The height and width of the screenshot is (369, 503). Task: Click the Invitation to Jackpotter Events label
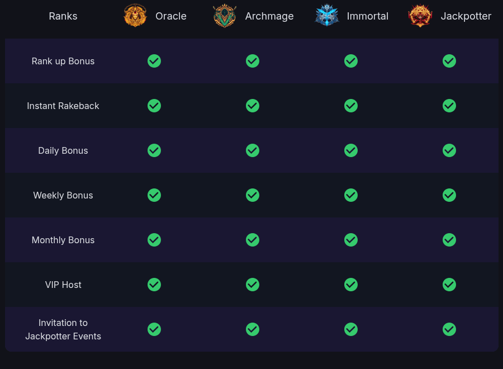tap(63, 329)
